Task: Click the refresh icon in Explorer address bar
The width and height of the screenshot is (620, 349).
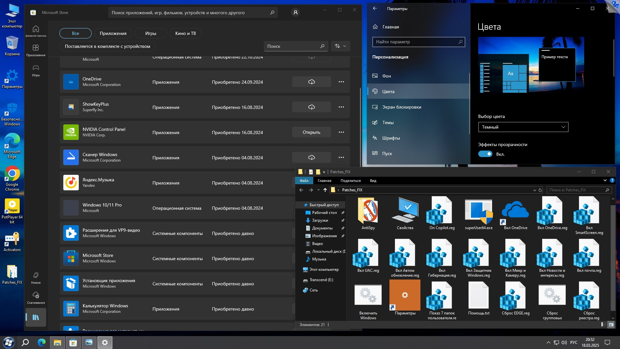Action: click(x=540, y=190)
